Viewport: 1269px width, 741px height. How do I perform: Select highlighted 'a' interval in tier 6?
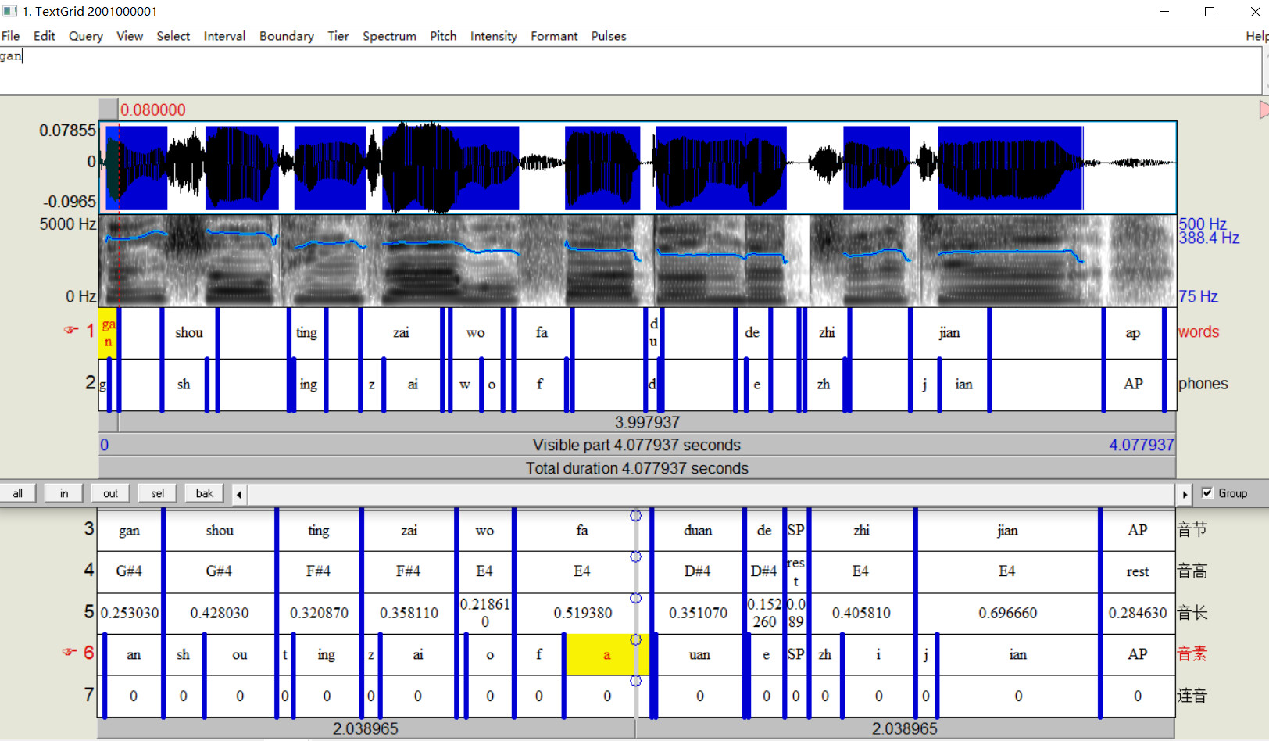pos(607,655)
